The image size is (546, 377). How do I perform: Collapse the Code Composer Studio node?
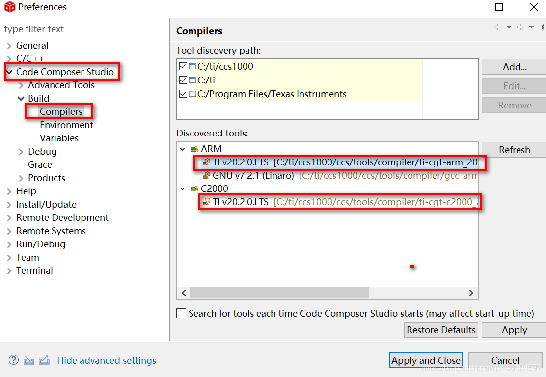(x=9, y=72)
